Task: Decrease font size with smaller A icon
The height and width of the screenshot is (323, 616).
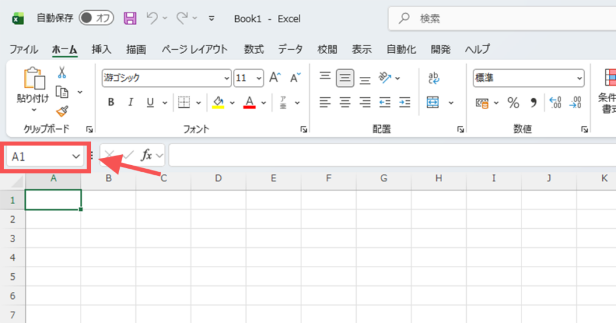Action: click(295, 77)
